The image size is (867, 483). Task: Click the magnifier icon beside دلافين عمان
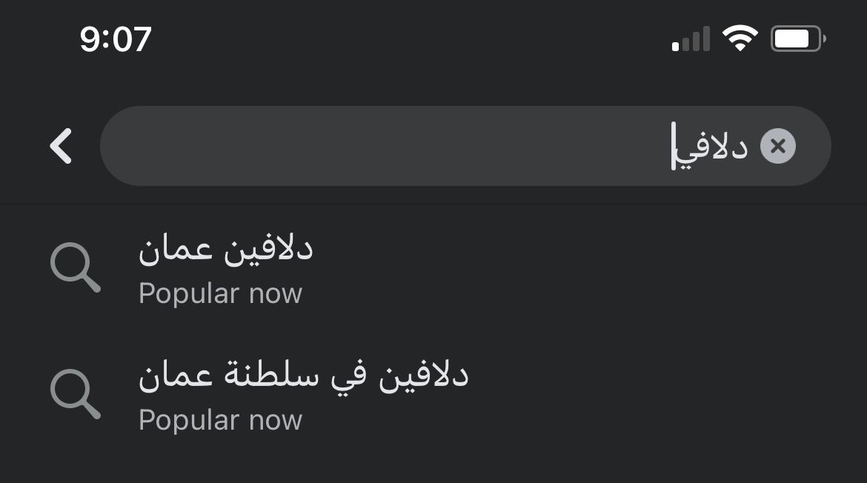click(75, 267)
